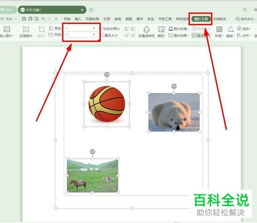This screenshot has height=223, width=257.
Task: Open 图片效果 dropdown
Action: pyautogui.click(x=179, y=35)
